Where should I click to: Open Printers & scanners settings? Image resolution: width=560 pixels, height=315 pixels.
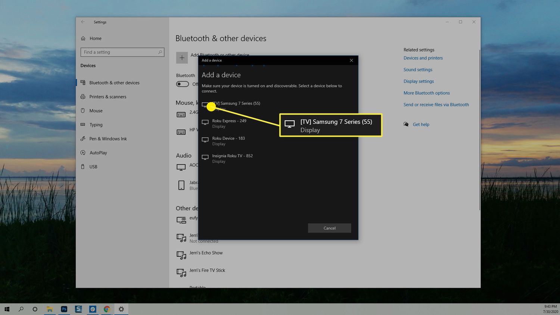[x=108, y=97]
